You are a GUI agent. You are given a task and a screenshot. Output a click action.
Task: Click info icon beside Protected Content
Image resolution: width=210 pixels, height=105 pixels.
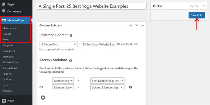click(x=71, y=35)
